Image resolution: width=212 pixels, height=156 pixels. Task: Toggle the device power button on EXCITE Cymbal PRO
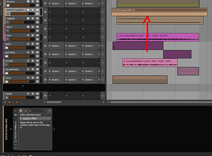16,111
